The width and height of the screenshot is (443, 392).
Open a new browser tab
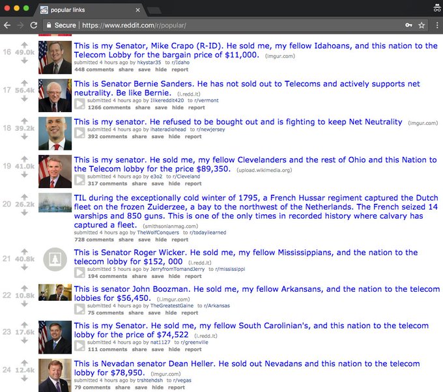[x=154, y=10]
